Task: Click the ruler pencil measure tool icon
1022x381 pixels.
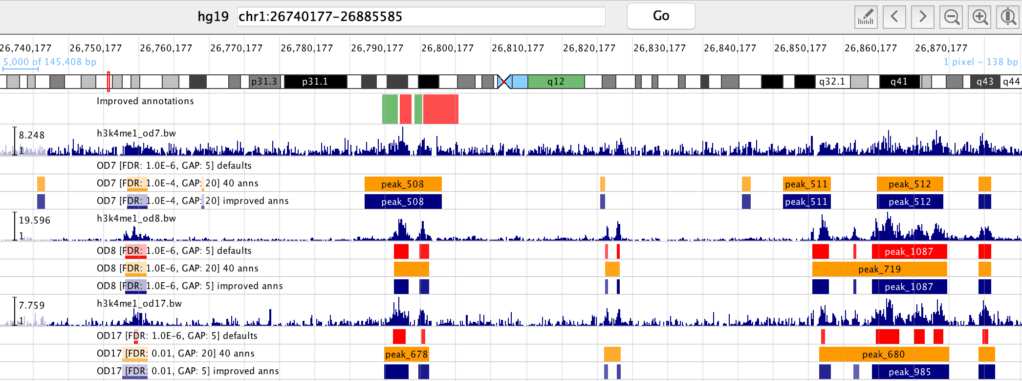Action: (x=866, y=17)
